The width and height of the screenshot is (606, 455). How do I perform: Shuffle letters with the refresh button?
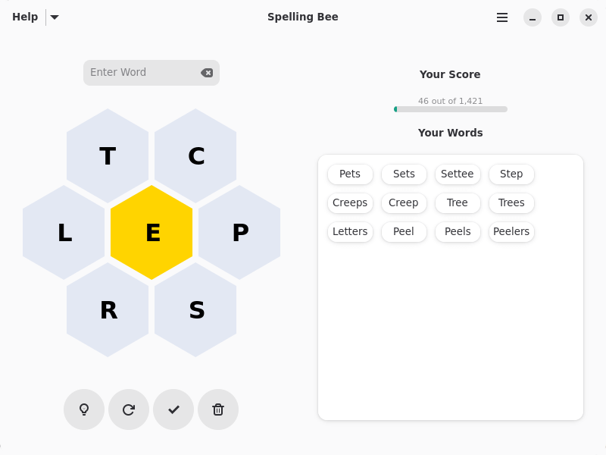pos(129,409)
